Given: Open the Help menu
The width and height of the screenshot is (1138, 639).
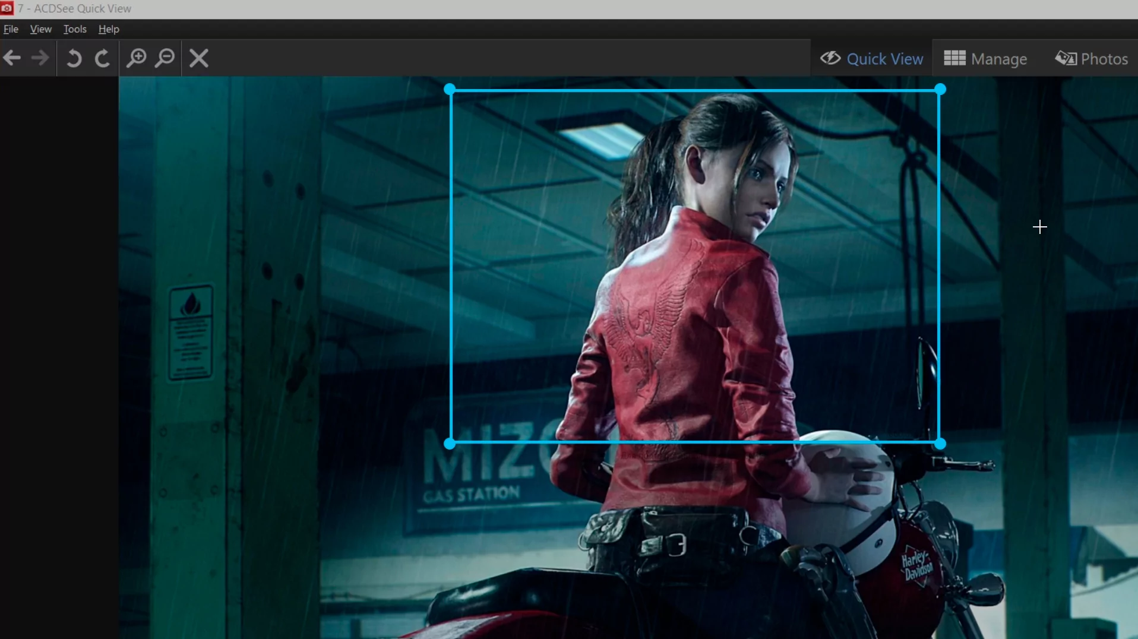Looking at the screenshot, I should click(x=109, y=29).
